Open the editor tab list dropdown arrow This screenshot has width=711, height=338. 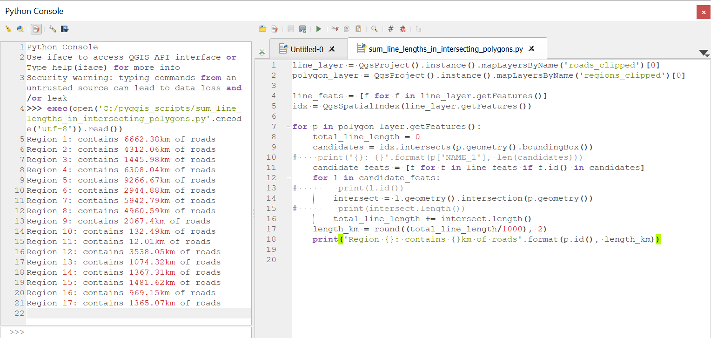point(704,54)
